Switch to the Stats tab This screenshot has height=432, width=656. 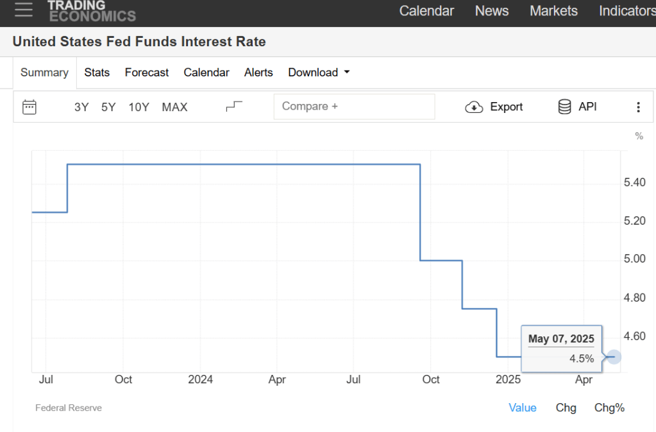coord(97,73)
